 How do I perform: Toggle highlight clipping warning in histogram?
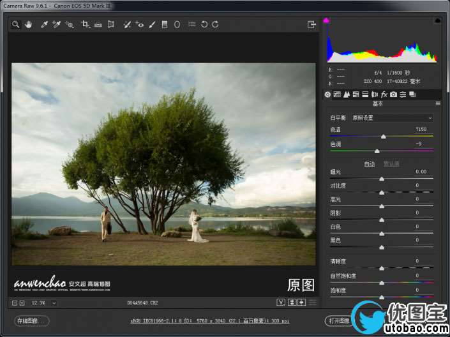tap(437, 20)
